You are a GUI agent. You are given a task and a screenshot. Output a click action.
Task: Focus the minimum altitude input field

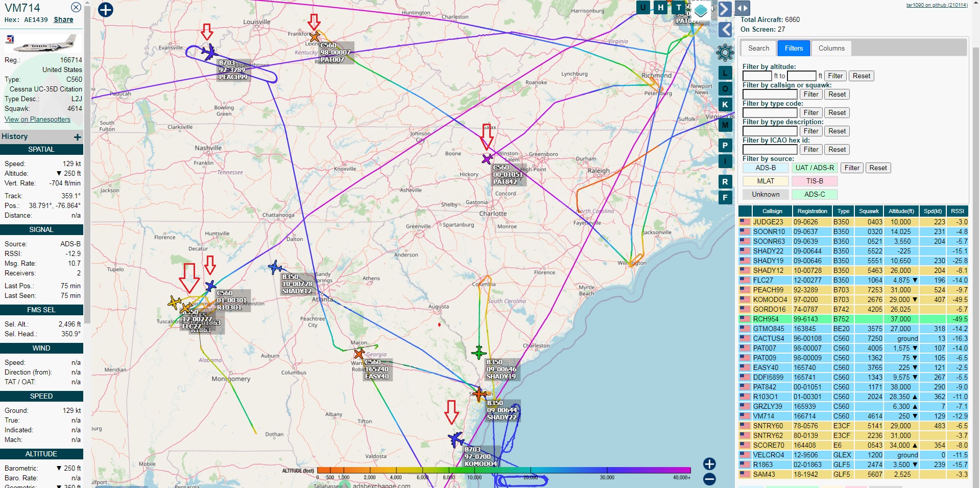[757, 76]
